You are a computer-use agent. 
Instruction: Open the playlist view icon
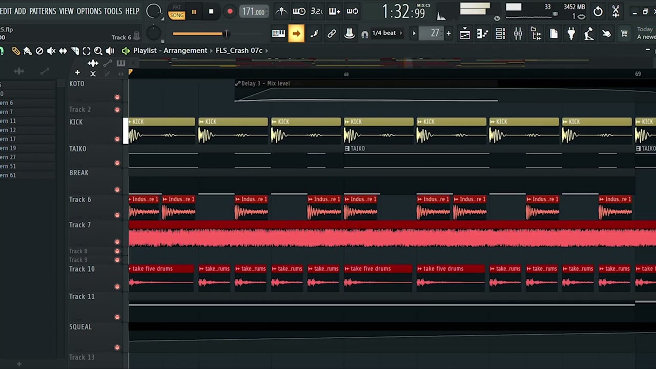pos(465,34)
